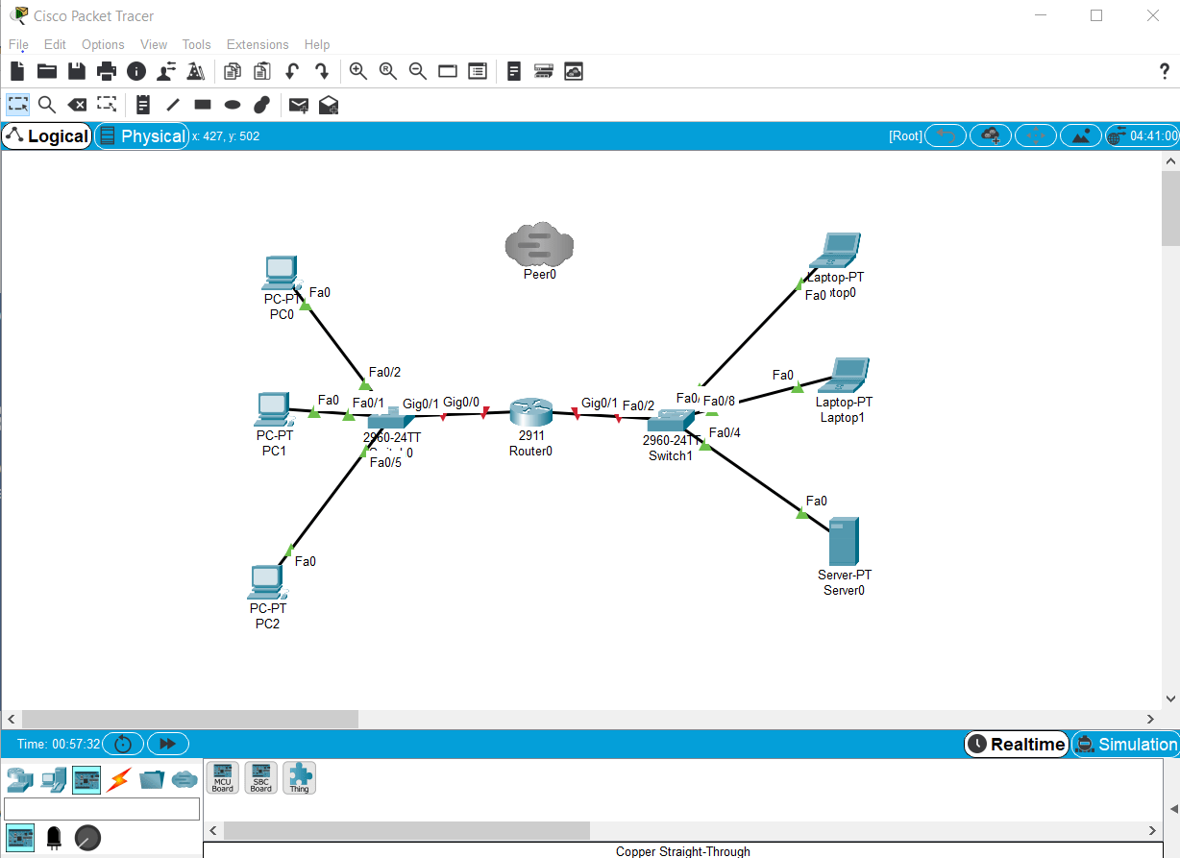Viewport: 1180px width, 858px height.
Task: Choose MCU Board component
Action: click(x=223, y=777)
